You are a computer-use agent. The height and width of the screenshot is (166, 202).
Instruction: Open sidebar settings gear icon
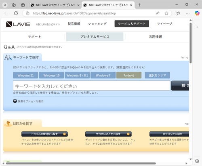(x=197, y=161)
